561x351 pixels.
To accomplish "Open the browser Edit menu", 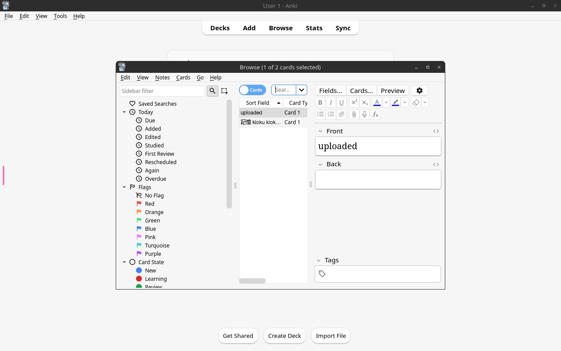I will 125,77.
